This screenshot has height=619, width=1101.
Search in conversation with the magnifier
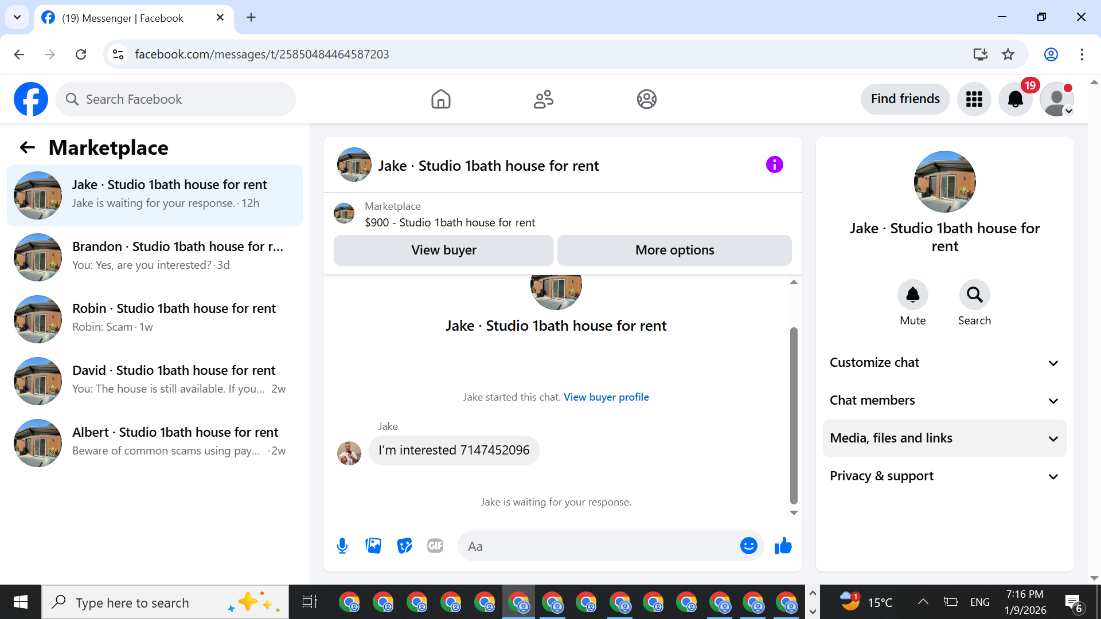click(x=974, y=295)
